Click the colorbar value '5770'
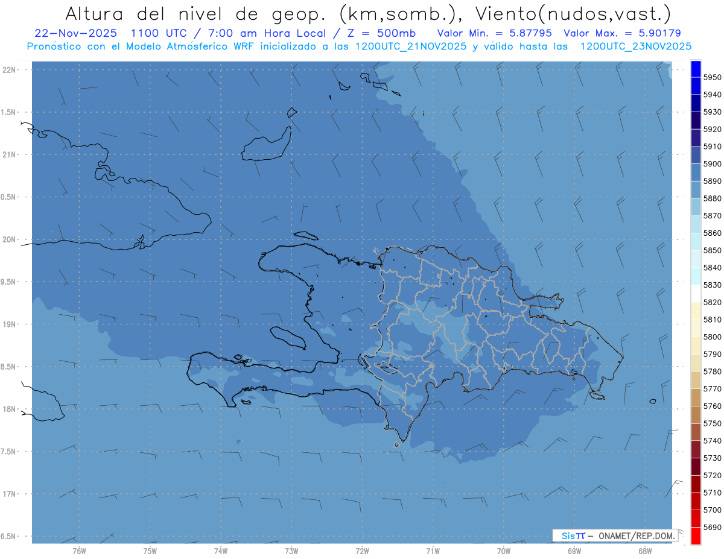Image resolution: width=724 pixels, height=559 pixels. (712, 389)
